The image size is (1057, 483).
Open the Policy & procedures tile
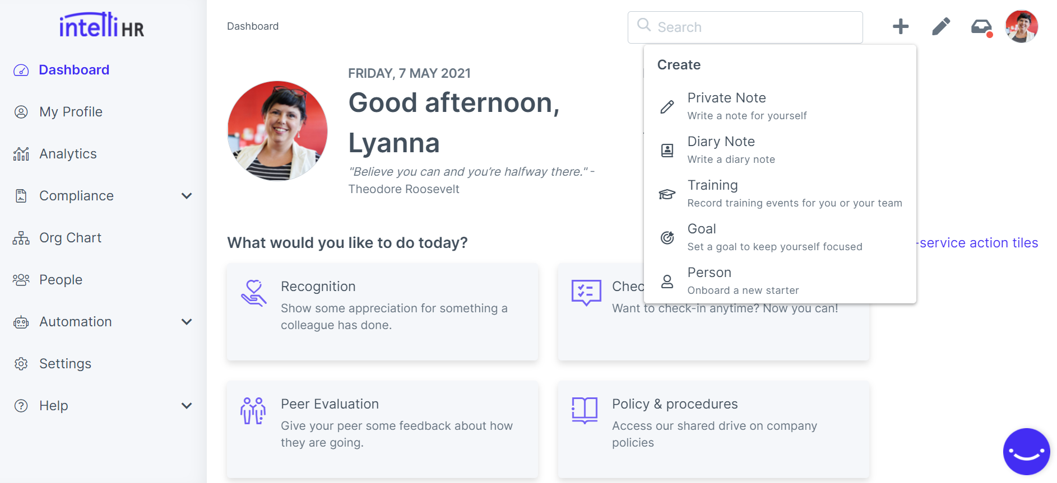tap(713, 429)
